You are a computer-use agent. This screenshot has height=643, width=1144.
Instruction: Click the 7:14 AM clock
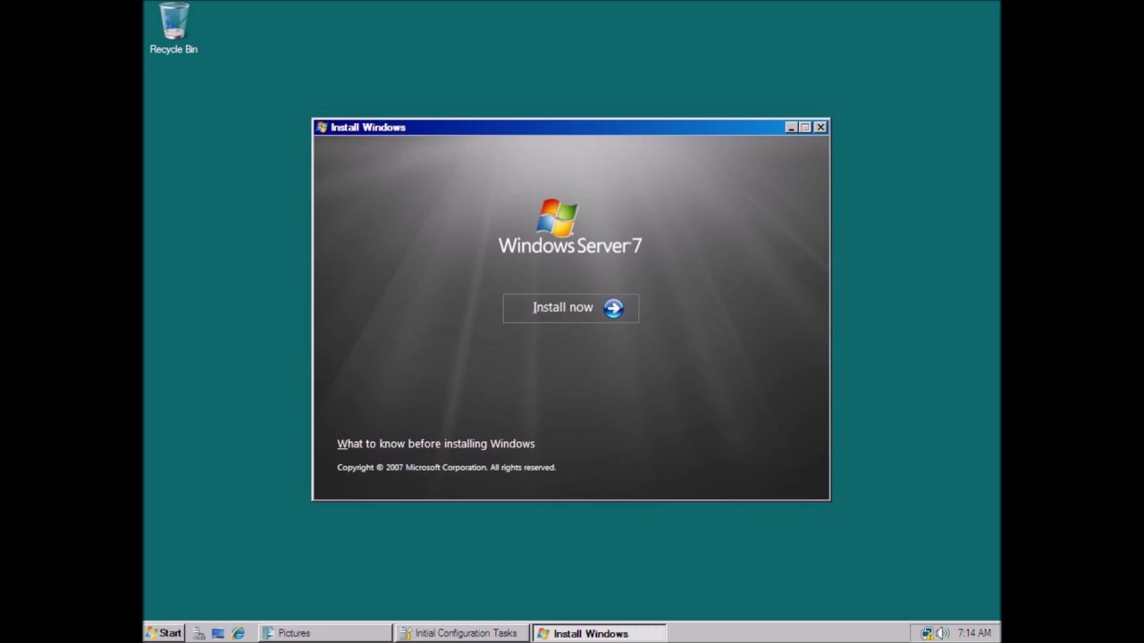point(974,633)
